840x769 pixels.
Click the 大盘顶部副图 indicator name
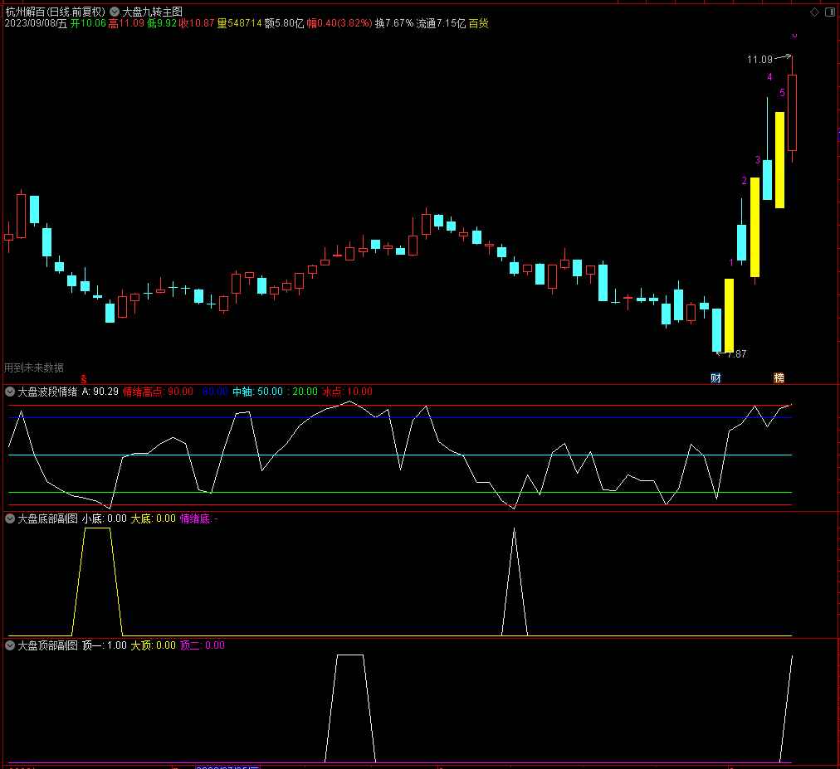coord(47,645)
